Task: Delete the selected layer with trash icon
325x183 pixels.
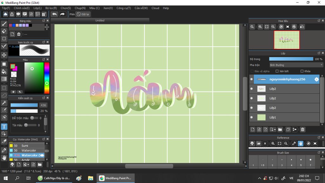Action: [302, 130]
